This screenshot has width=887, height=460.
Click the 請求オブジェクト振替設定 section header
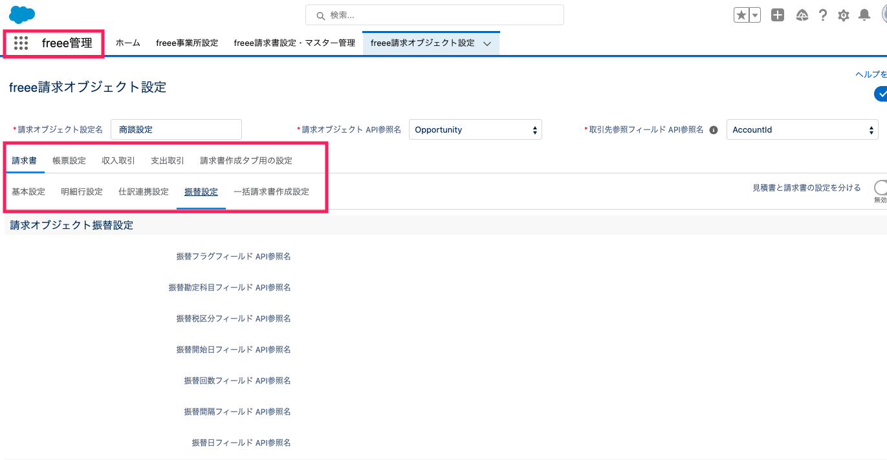point(72,225)
